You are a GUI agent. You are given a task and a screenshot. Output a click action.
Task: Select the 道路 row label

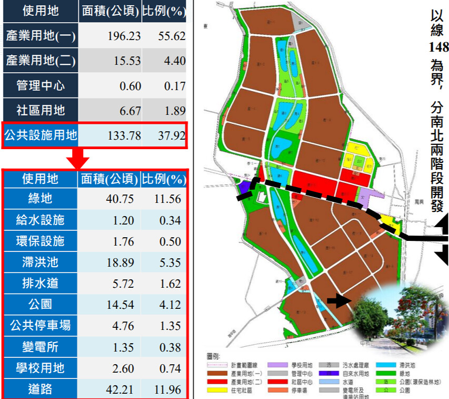41,389
